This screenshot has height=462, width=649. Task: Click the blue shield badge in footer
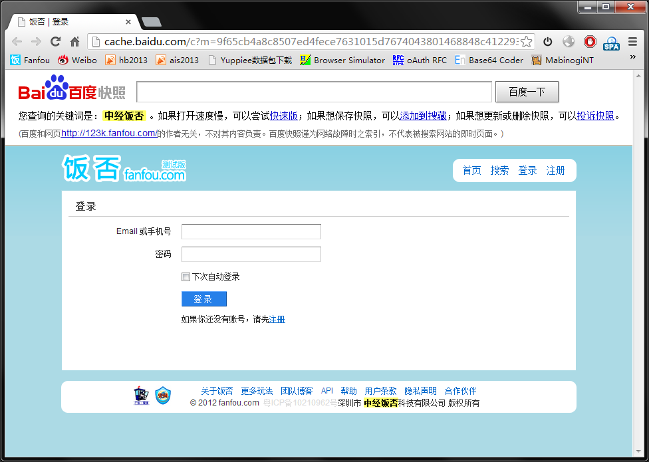click(x=163, y=396)
